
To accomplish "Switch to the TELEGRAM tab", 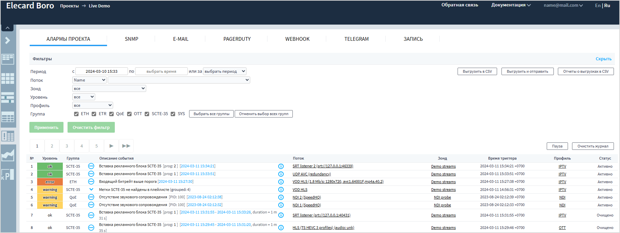I will tap(356, 39).
